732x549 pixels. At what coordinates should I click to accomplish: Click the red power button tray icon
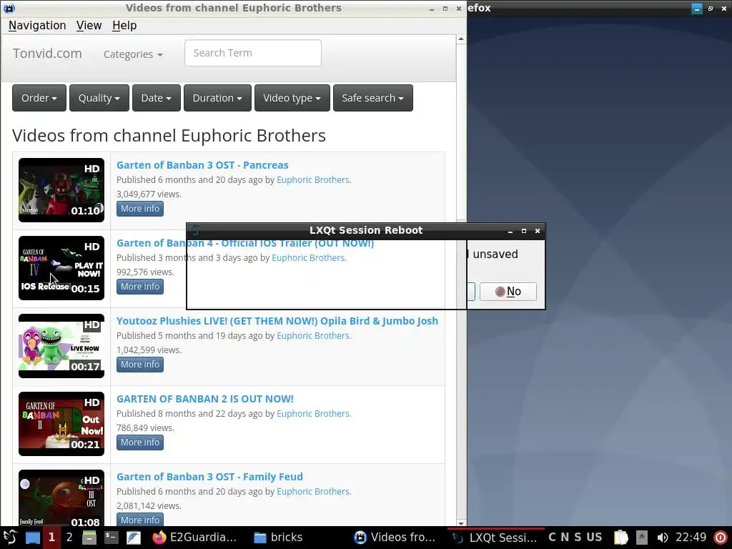pos(721,538)
